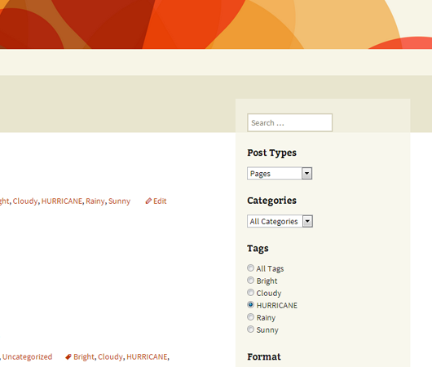The width and height of the screenshot is (432, 367).
Task: Click the Edit link with pencil icon
Action: coord(156,201)
